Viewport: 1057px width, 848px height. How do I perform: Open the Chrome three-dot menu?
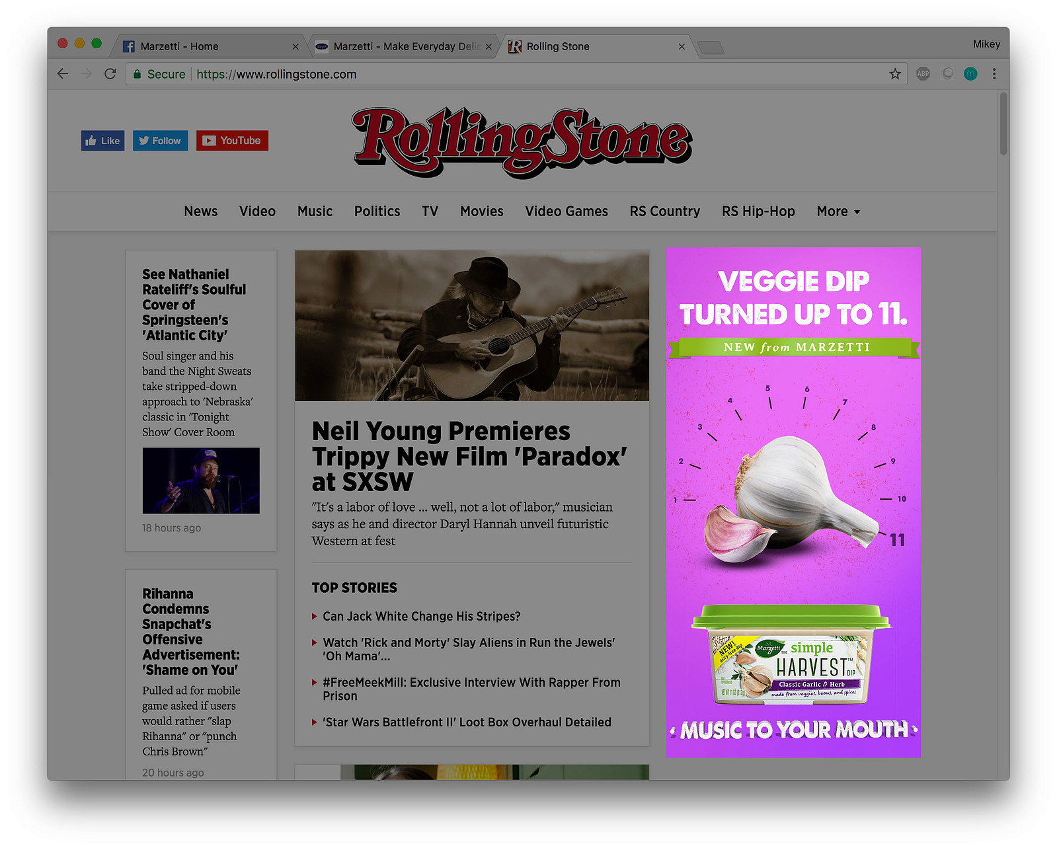click(994, 74)
